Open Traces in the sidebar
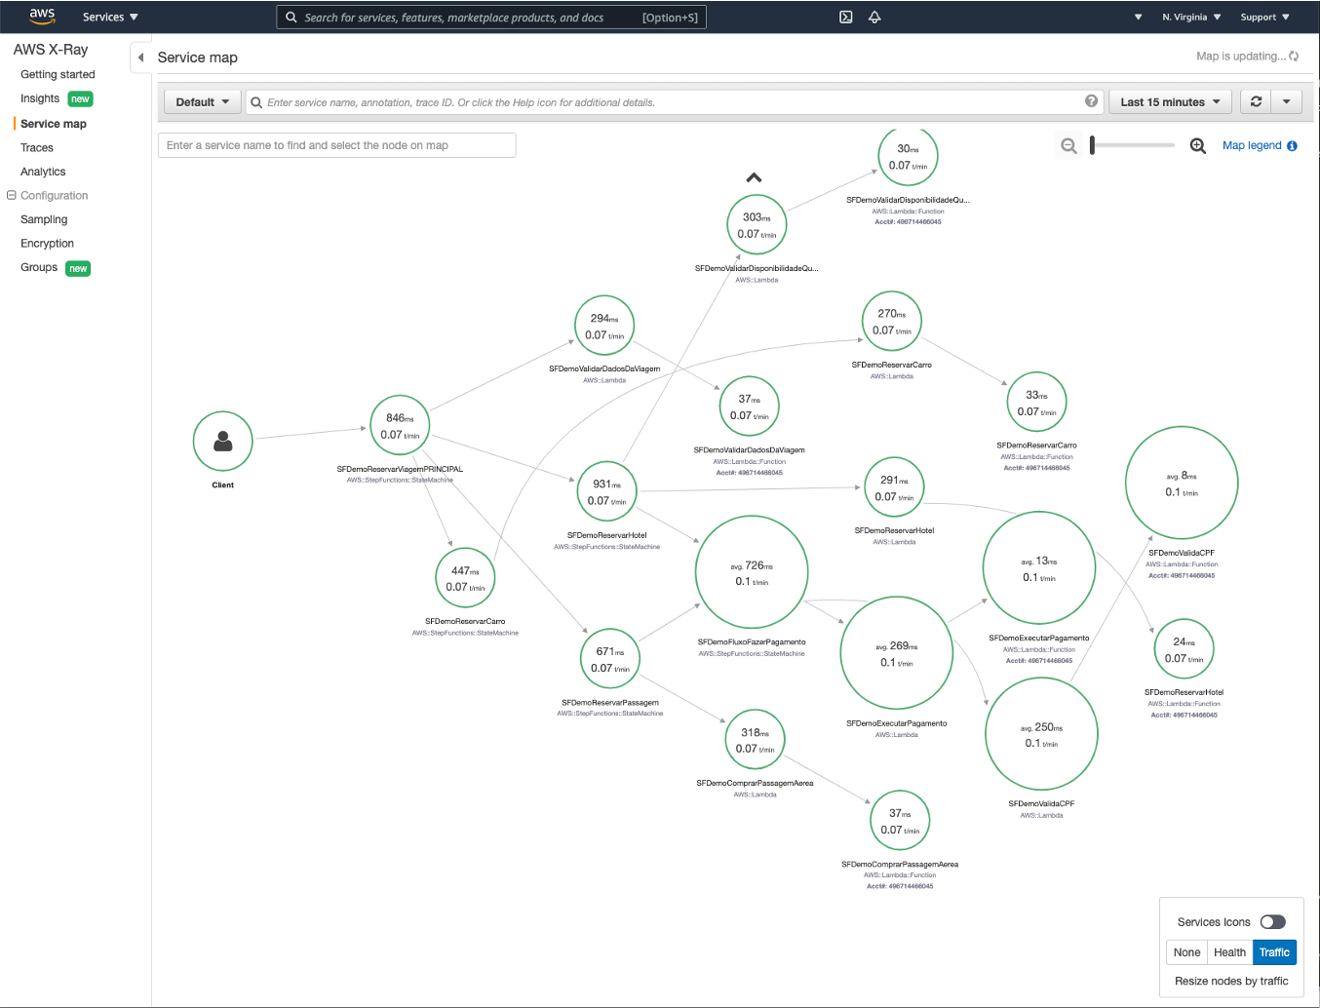1320x1008 pixels. click(x=37, y=148)
